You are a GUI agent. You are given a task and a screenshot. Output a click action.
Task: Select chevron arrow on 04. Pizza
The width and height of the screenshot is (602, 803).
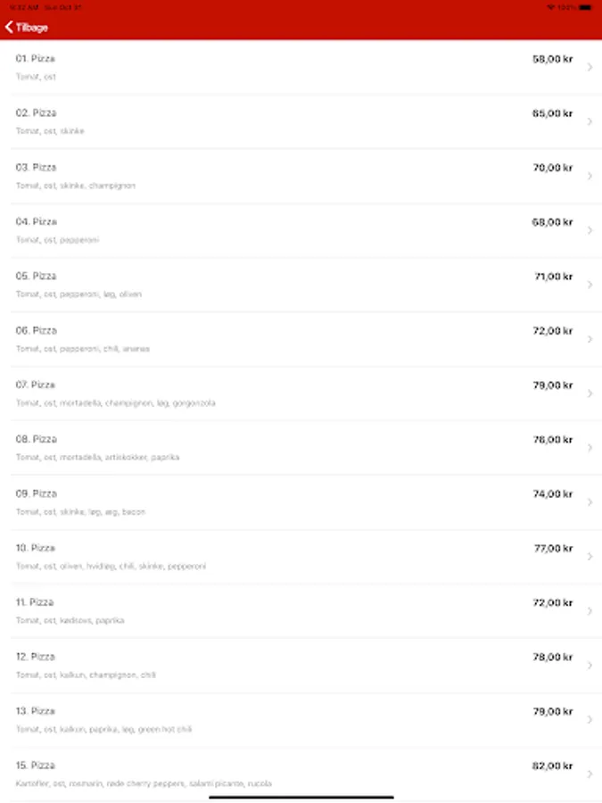[590, 230]
